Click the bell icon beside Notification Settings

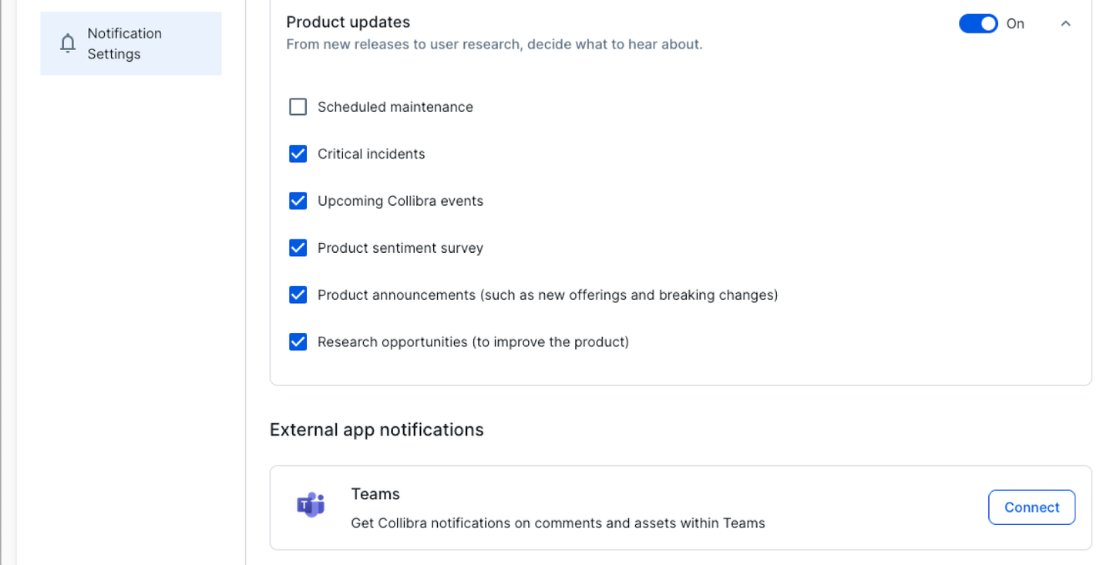point(68,43)
